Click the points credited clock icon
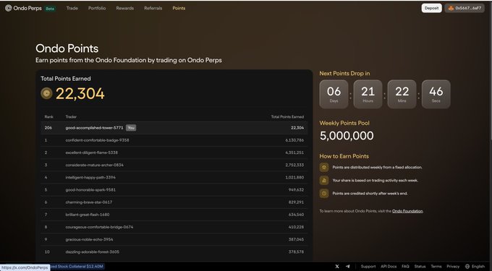The image size is (492, 271). pos(324,193)
